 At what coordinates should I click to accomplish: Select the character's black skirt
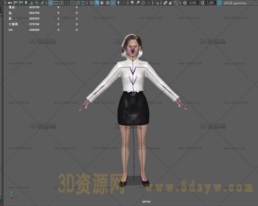click(x=133, y=109)
